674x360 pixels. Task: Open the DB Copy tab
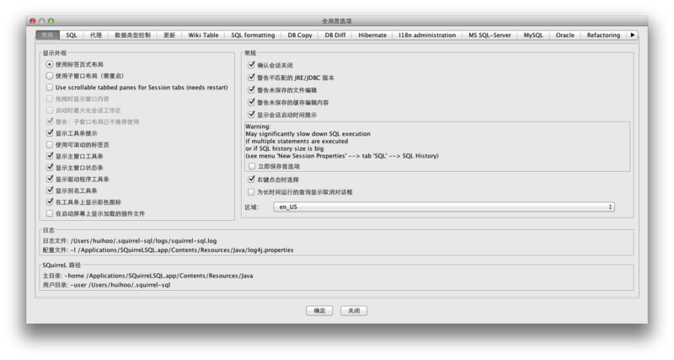[299, 35]
